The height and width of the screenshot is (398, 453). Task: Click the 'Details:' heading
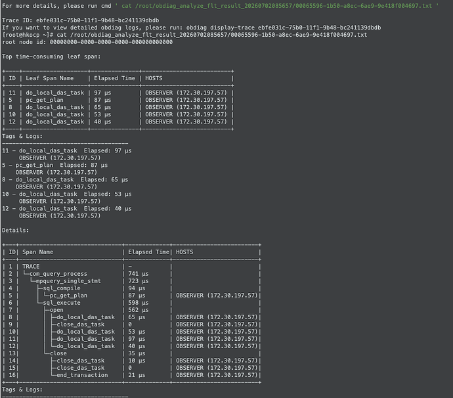(15, 231)
